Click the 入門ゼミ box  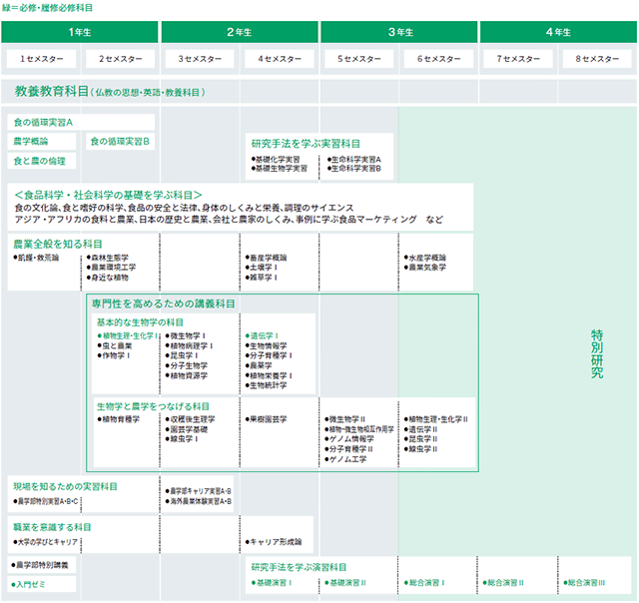coord(42,584)
